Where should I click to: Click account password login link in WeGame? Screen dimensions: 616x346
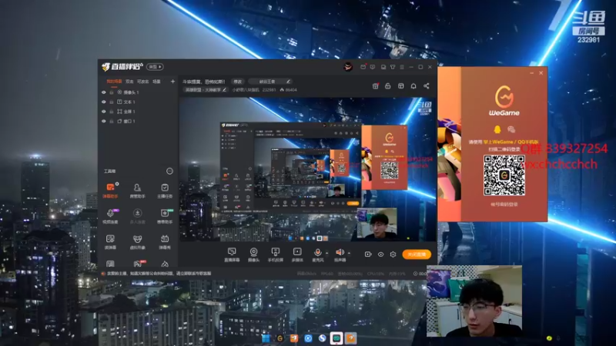(504, 205)
